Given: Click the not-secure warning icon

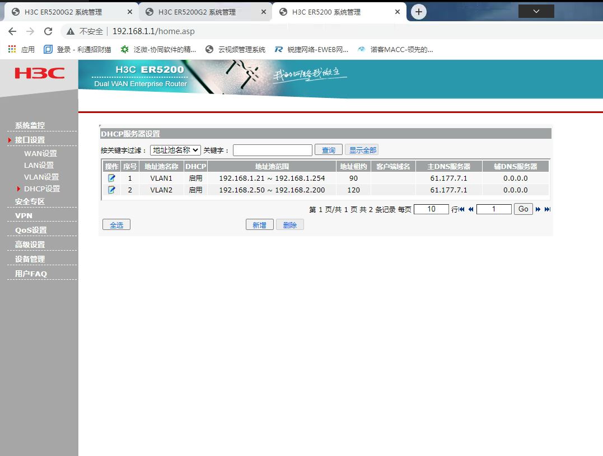Looking at the screenshot, I should [x=71, y=31].
